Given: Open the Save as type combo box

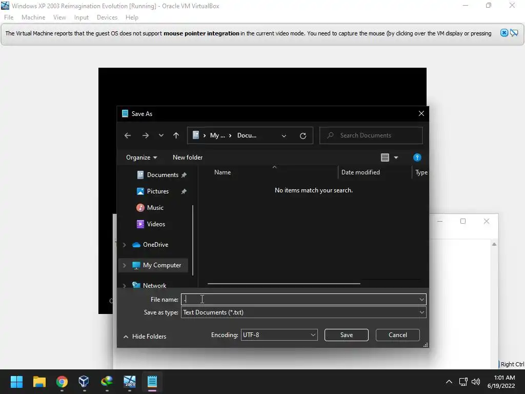Looking at the screenshot, I should 304,312.
